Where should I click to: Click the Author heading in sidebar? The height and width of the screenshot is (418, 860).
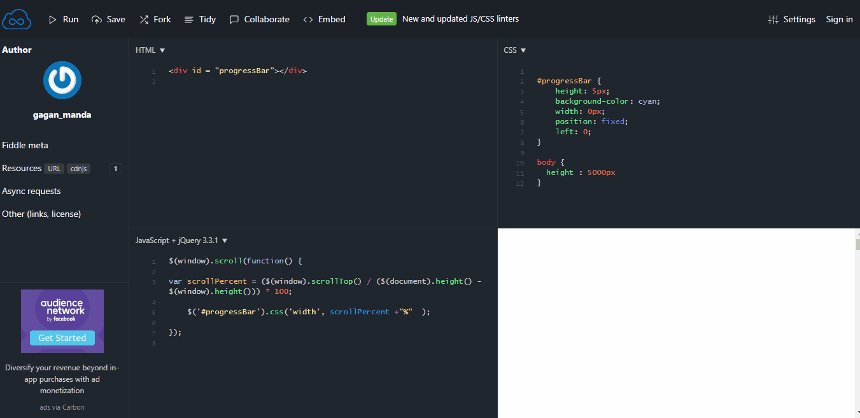point(17,50)
